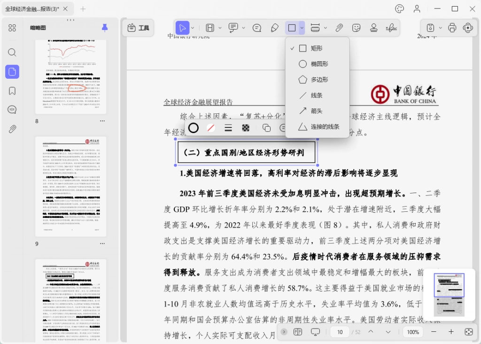Image resolution: width=481 pixels, height=344 pixels.
Task: Click the print icon
Action: coord(452,28)
